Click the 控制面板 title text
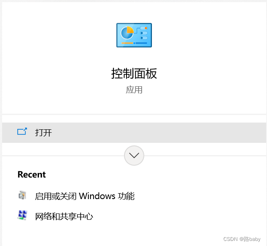The image size is (267, 246). (134, 74)
